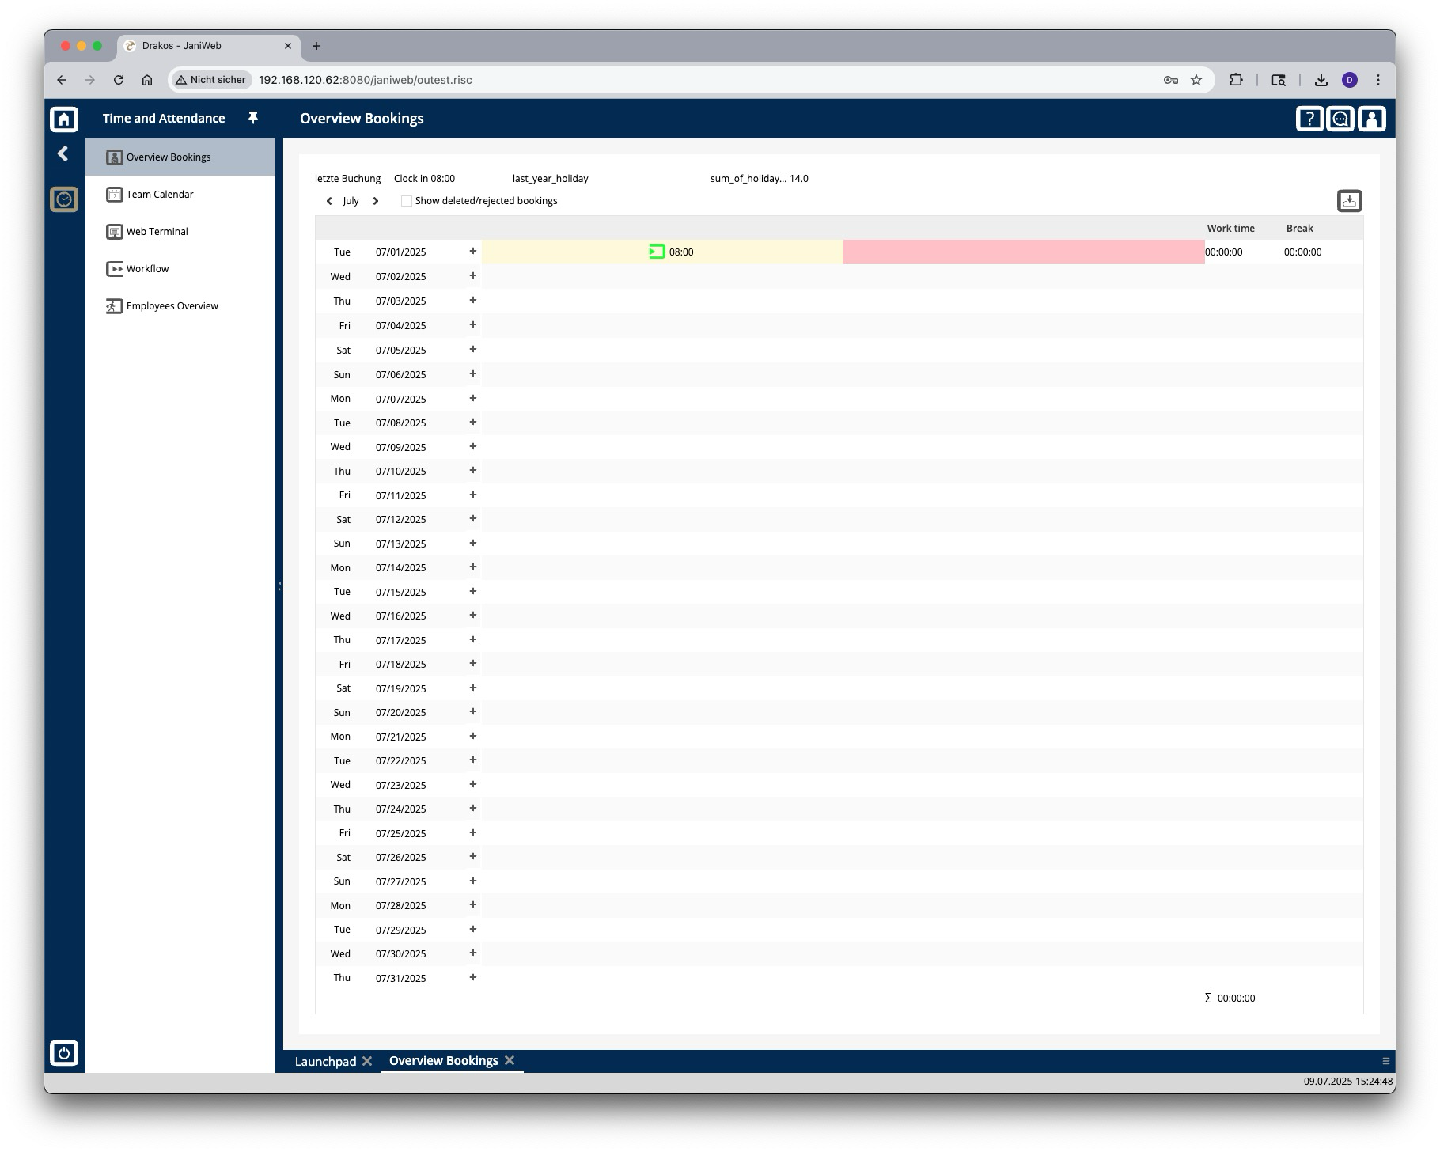Click the power logout icon

(x=64, y=1053)
